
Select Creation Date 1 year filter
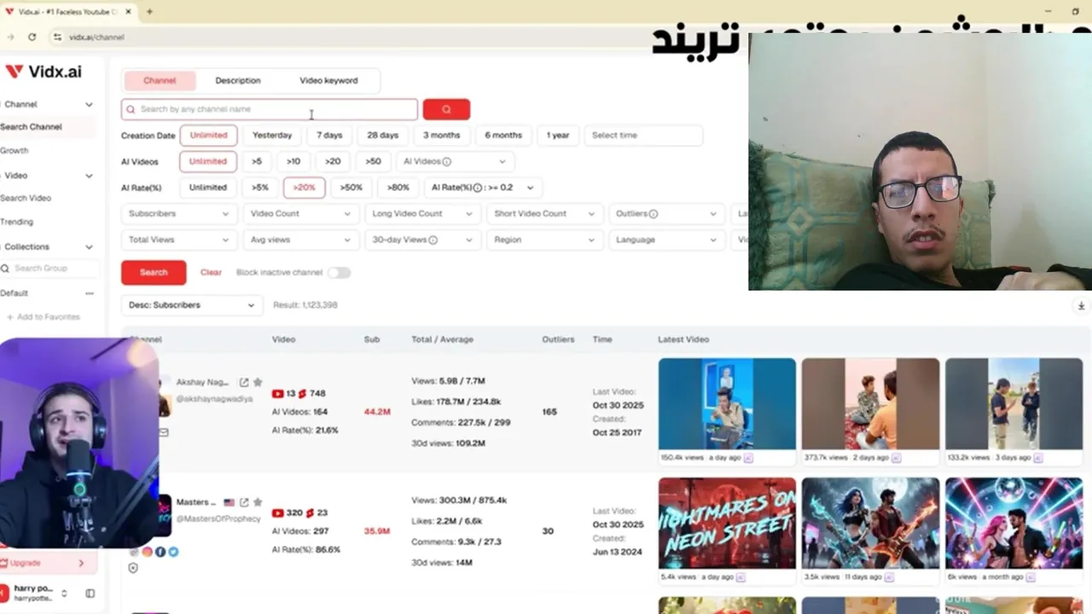tap(558, 135)
